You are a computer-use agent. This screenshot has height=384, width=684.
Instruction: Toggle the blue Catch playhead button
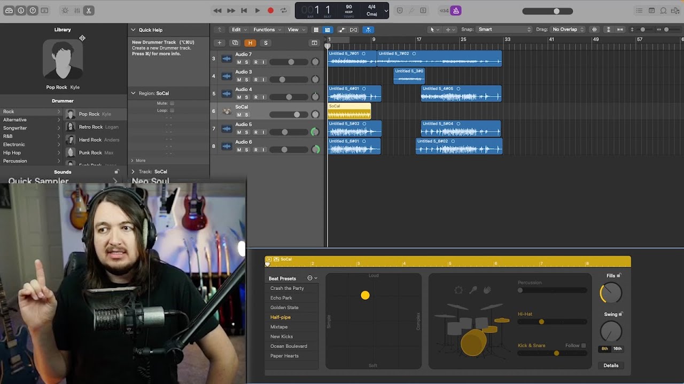369,29
